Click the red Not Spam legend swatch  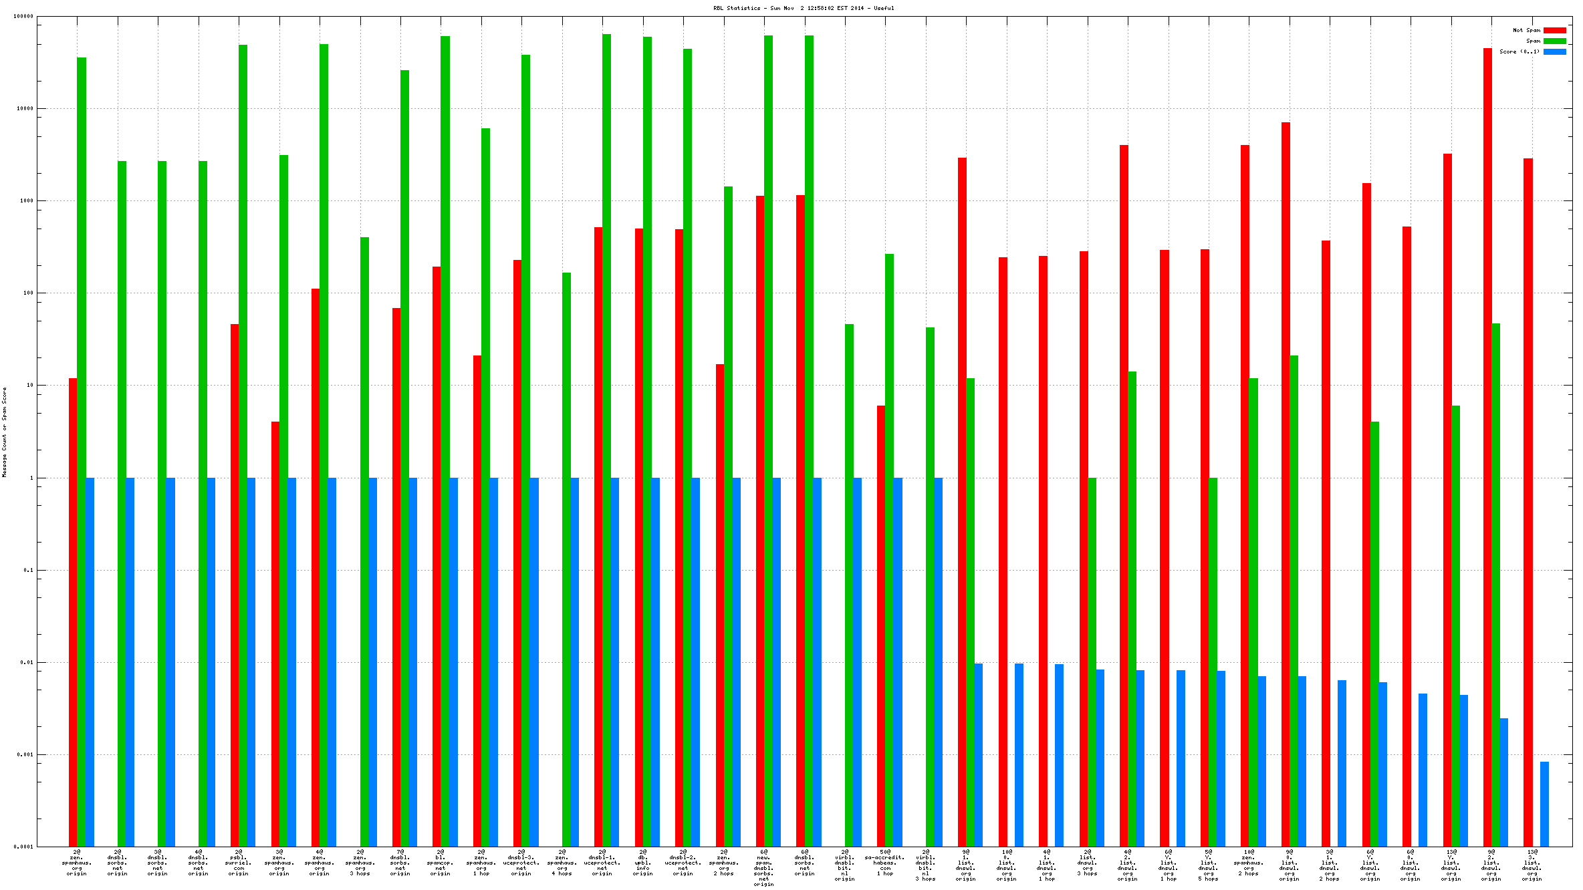click(x=1554, y=30)
